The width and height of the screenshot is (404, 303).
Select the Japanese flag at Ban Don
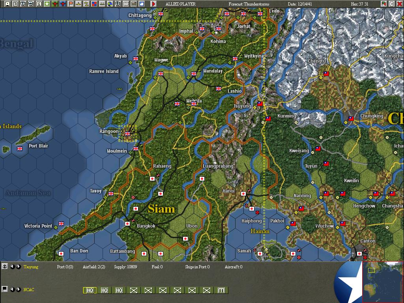click(61, 254)
